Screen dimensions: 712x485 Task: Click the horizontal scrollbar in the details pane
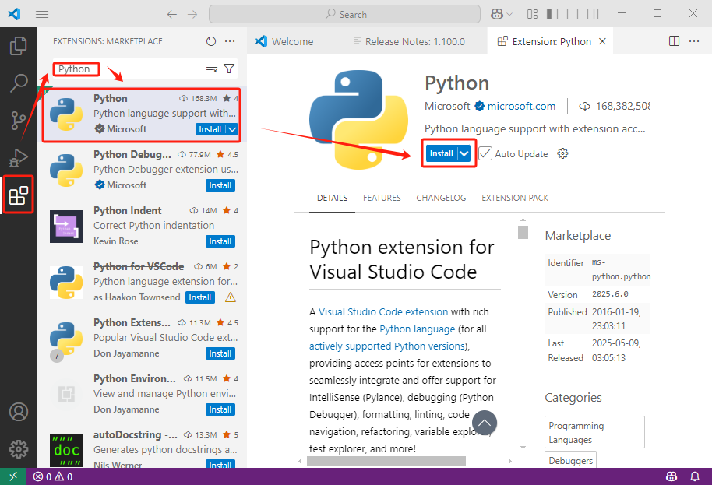pos(386,461)
